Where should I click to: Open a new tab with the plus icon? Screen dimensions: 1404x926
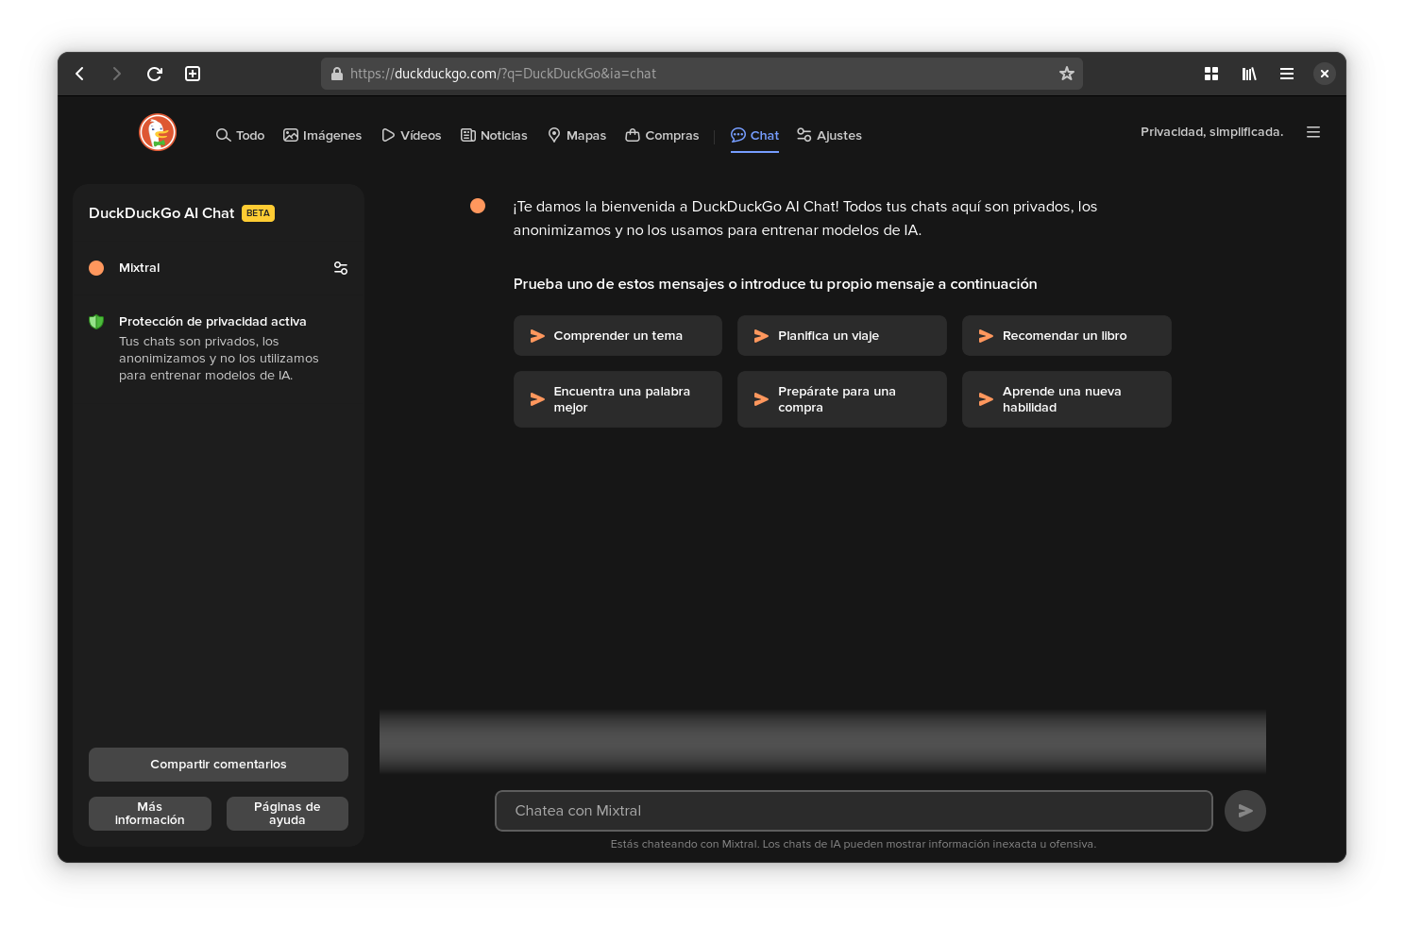193,74
